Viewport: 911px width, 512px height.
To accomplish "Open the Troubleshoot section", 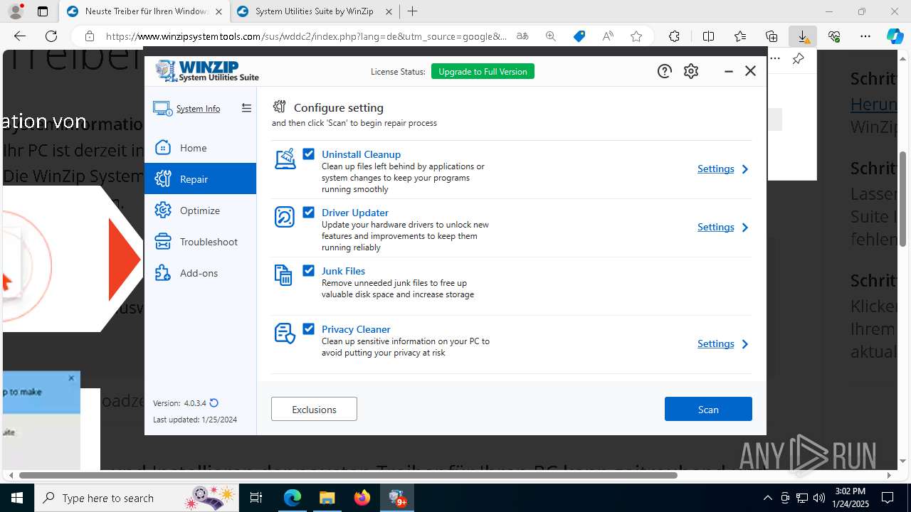I will click(x=200, y=242).
